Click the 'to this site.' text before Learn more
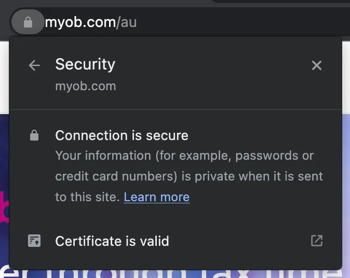The height and width of the screenshot is (278, 350). (x=87, y=197)
